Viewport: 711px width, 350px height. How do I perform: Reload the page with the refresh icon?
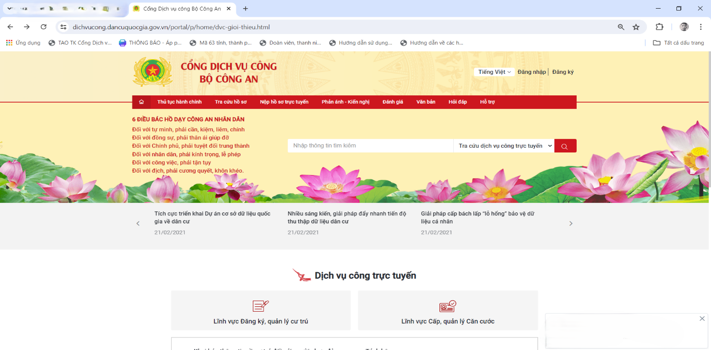point(44,27)
